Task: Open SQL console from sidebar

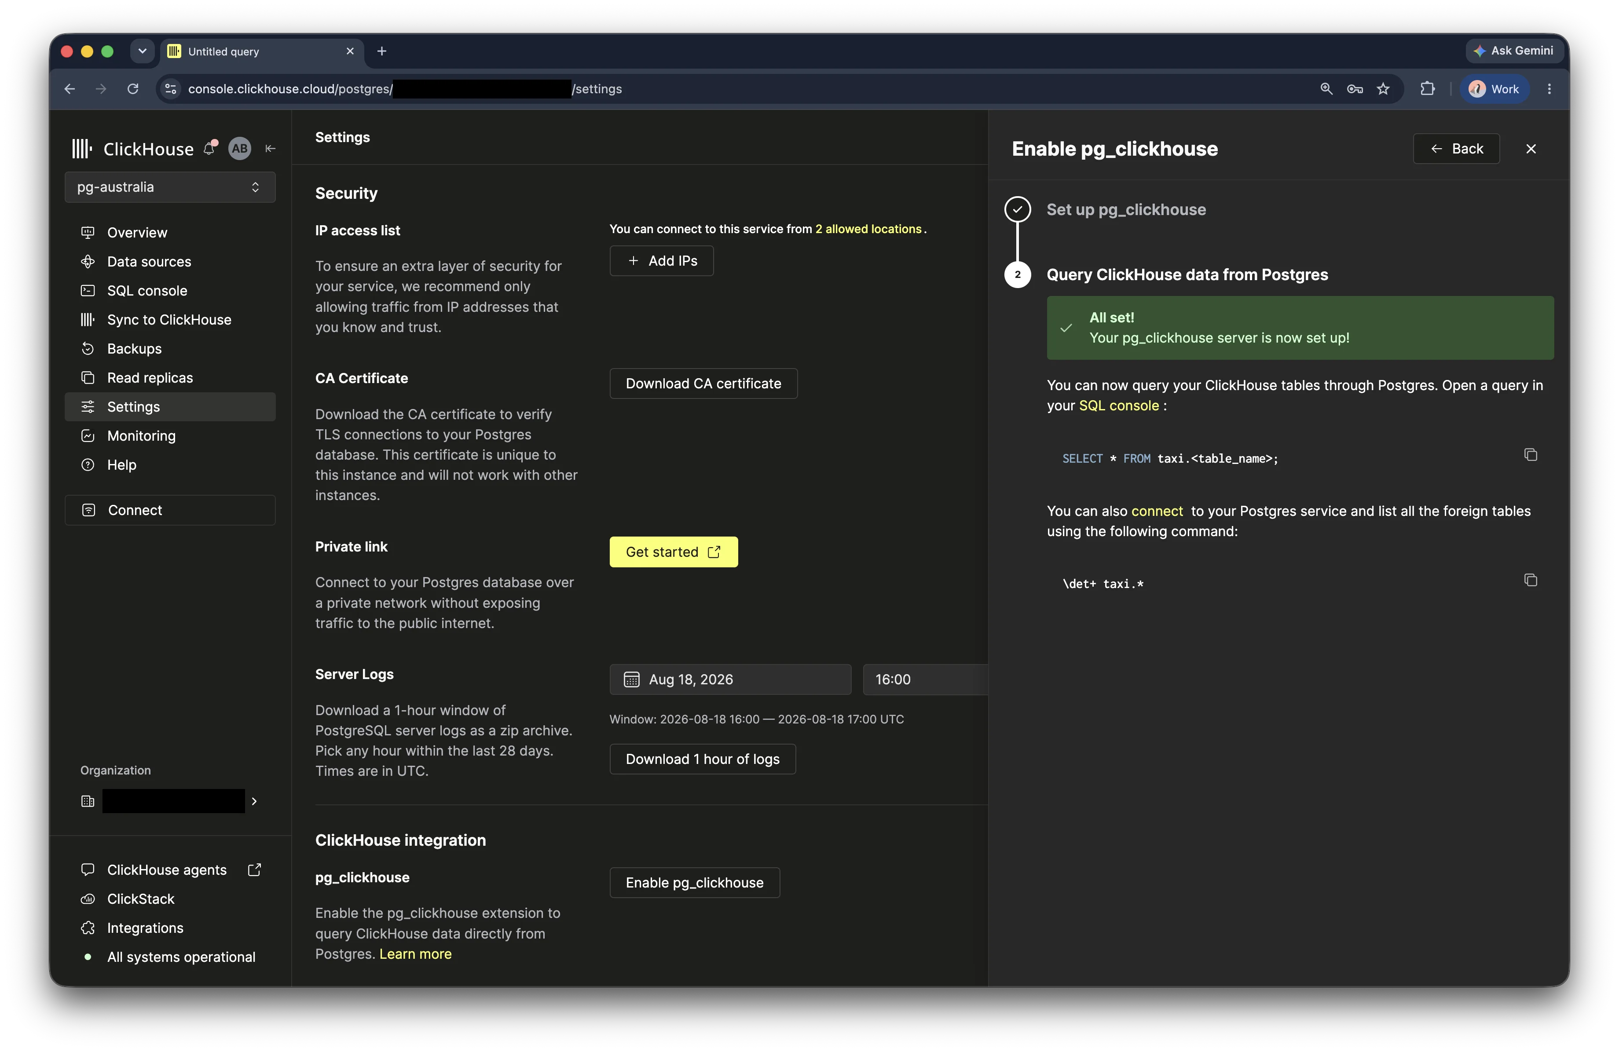Action: pyautogui.click(x=170, y=291)
